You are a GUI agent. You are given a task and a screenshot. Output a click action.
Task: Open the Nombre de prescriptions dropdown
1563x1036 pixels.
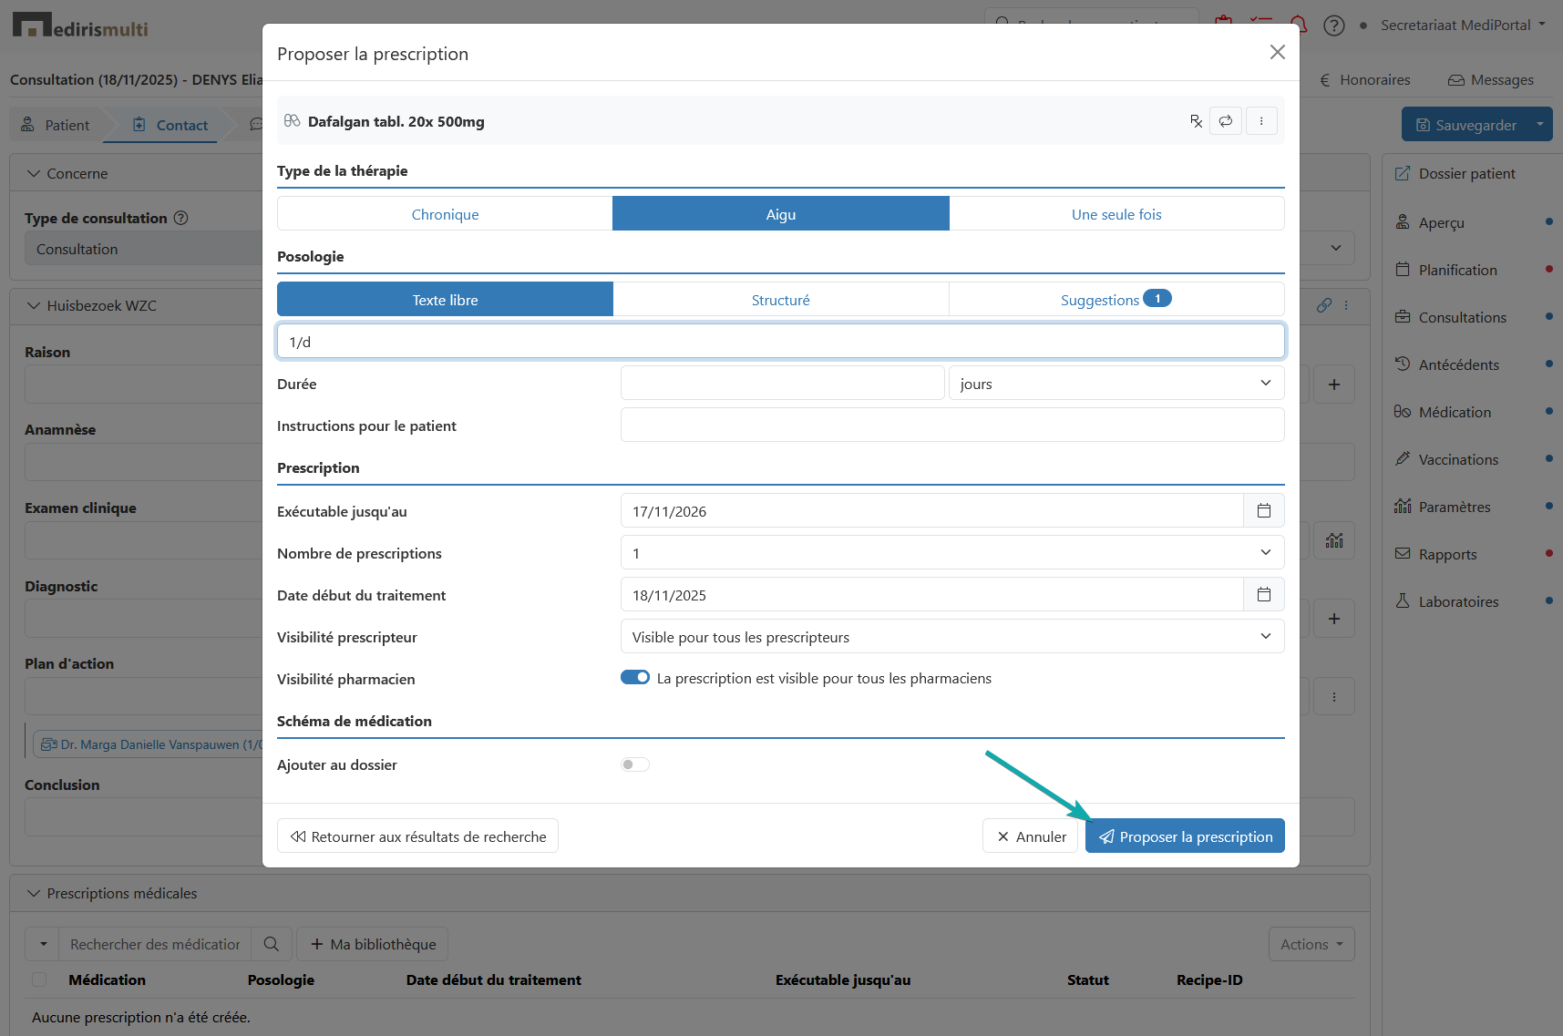[x=952, y=553]
